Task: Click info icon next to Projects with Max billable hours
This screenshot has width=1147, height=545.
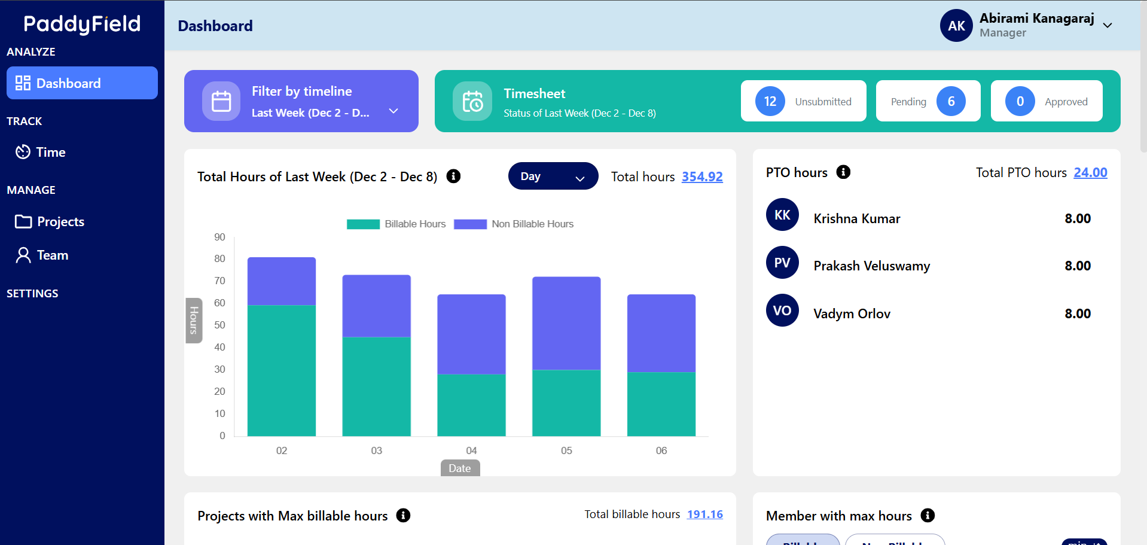Action: [x=404, y=515]
